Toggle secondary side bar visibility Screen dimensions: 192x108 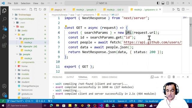tap(168, 3)
